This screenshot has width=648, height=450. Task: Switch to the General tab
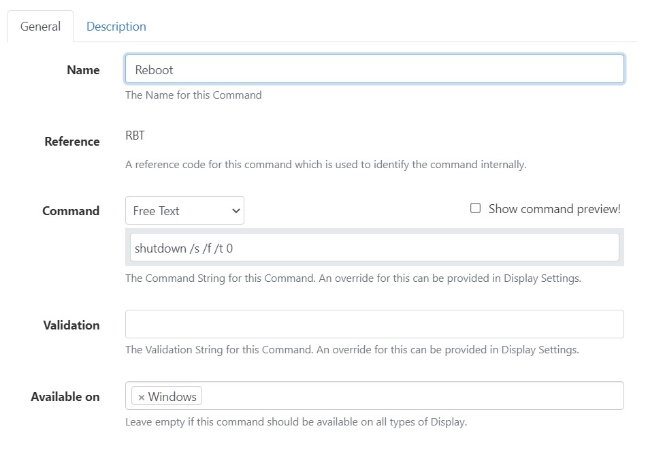click(x=40, y=27)
